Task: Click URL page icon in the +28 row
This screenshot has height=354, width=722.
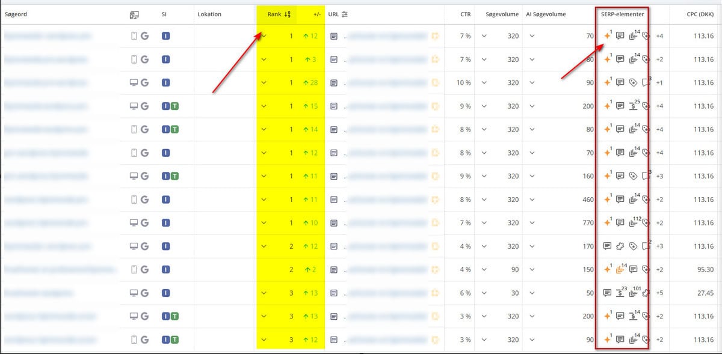Action: point(334,83)
